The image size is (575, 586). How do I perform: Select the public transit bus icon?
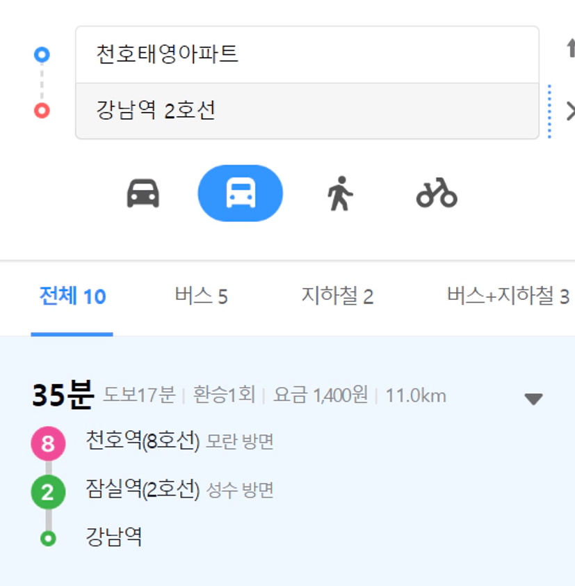point(241,193)
